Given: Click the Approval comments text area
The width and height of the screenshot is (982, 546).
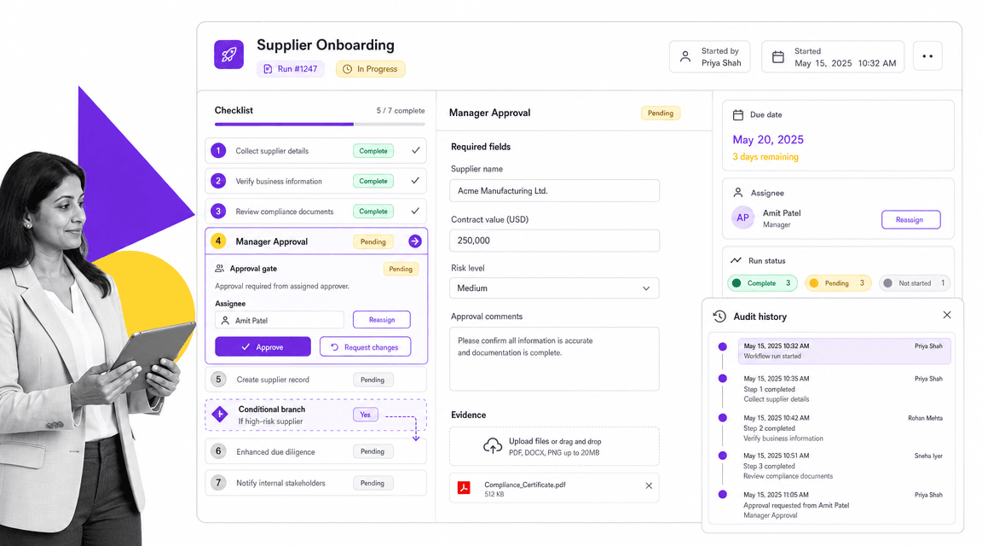Looking at the screenshot, I should click(554, 359).
